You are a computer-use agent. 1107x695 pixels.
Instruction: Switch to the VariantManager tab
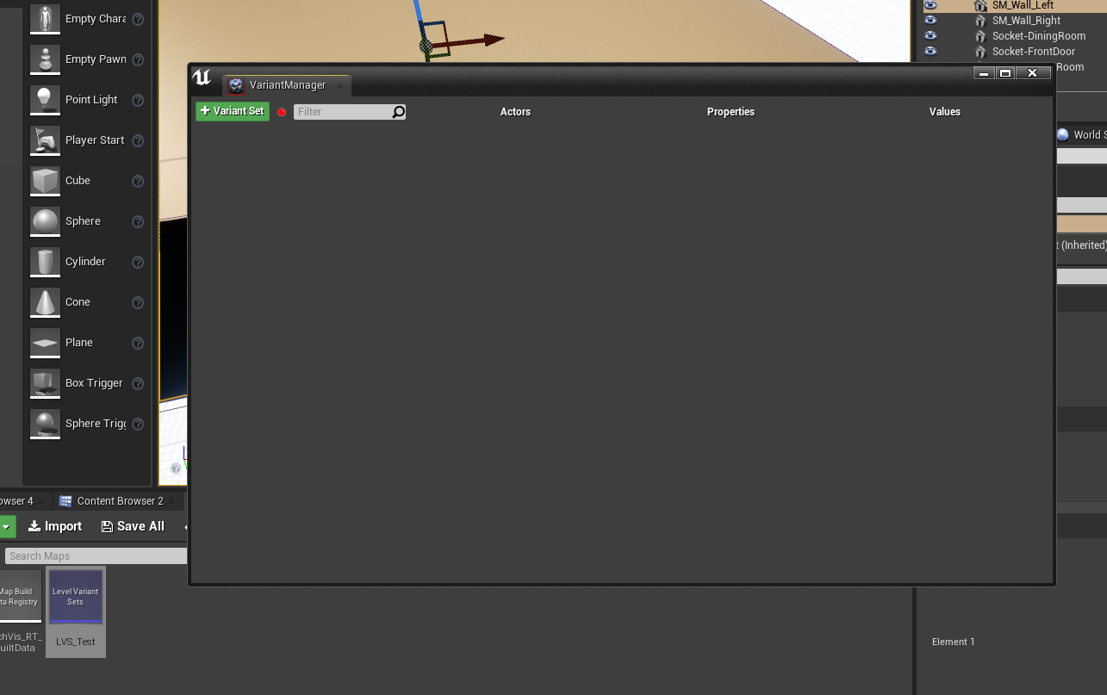click(287, 85)
